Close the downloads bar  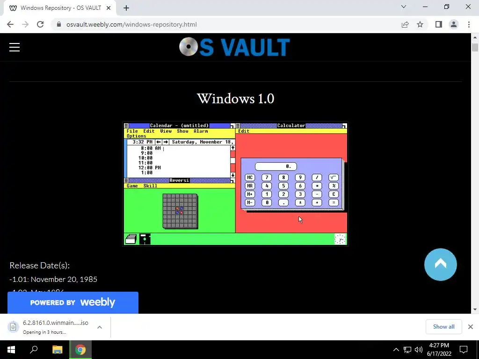[471, 327]
